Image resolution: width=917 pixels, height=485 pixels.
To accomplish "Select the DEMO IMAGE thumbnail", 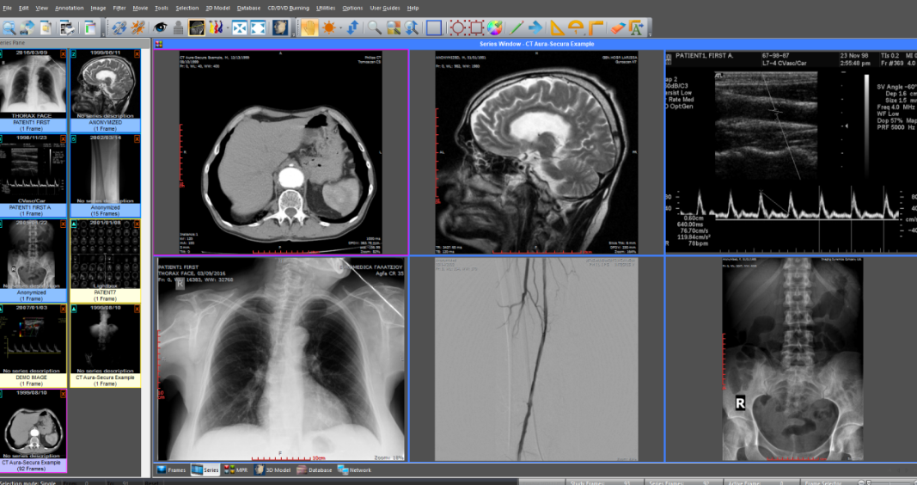I will [x=34, y=346].
